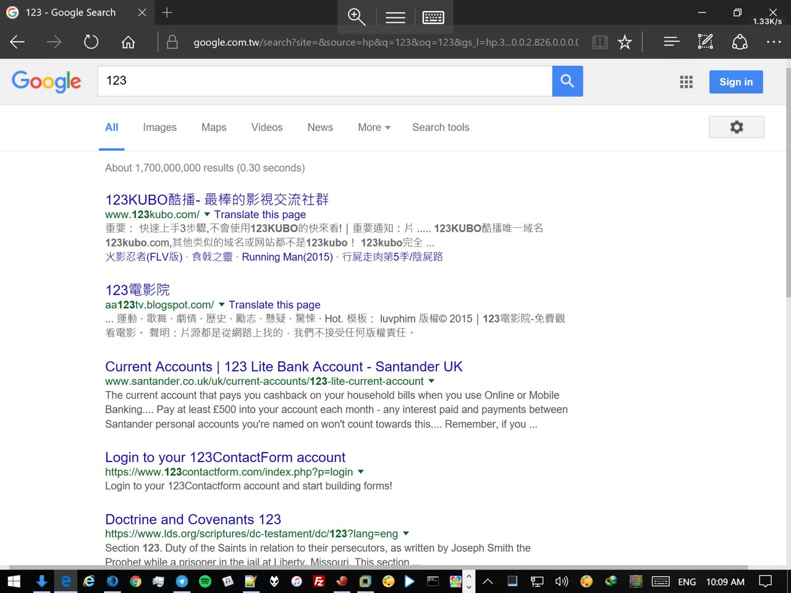Open the clock showing 10:09 AM
791x593 pixels.
click(725, 582)
